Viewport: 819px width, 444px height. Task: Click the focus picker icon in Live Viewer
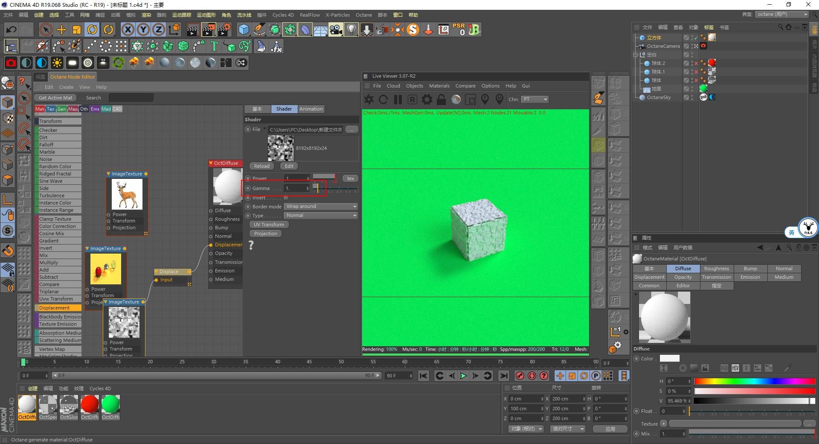tap(485, 99)
